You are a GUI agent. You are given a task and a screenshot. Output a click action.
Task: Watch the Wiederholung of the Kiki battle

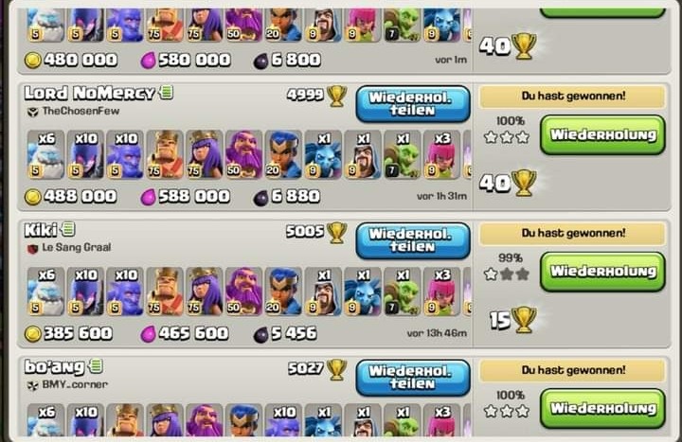click(x=602, y=272)
